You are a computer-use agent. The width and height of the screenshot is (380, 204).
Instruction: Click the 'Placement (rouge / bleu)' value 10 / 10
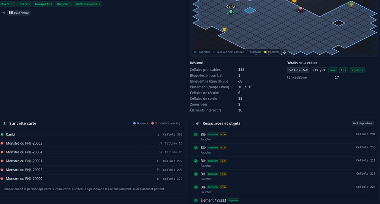(x=245, y=87)
